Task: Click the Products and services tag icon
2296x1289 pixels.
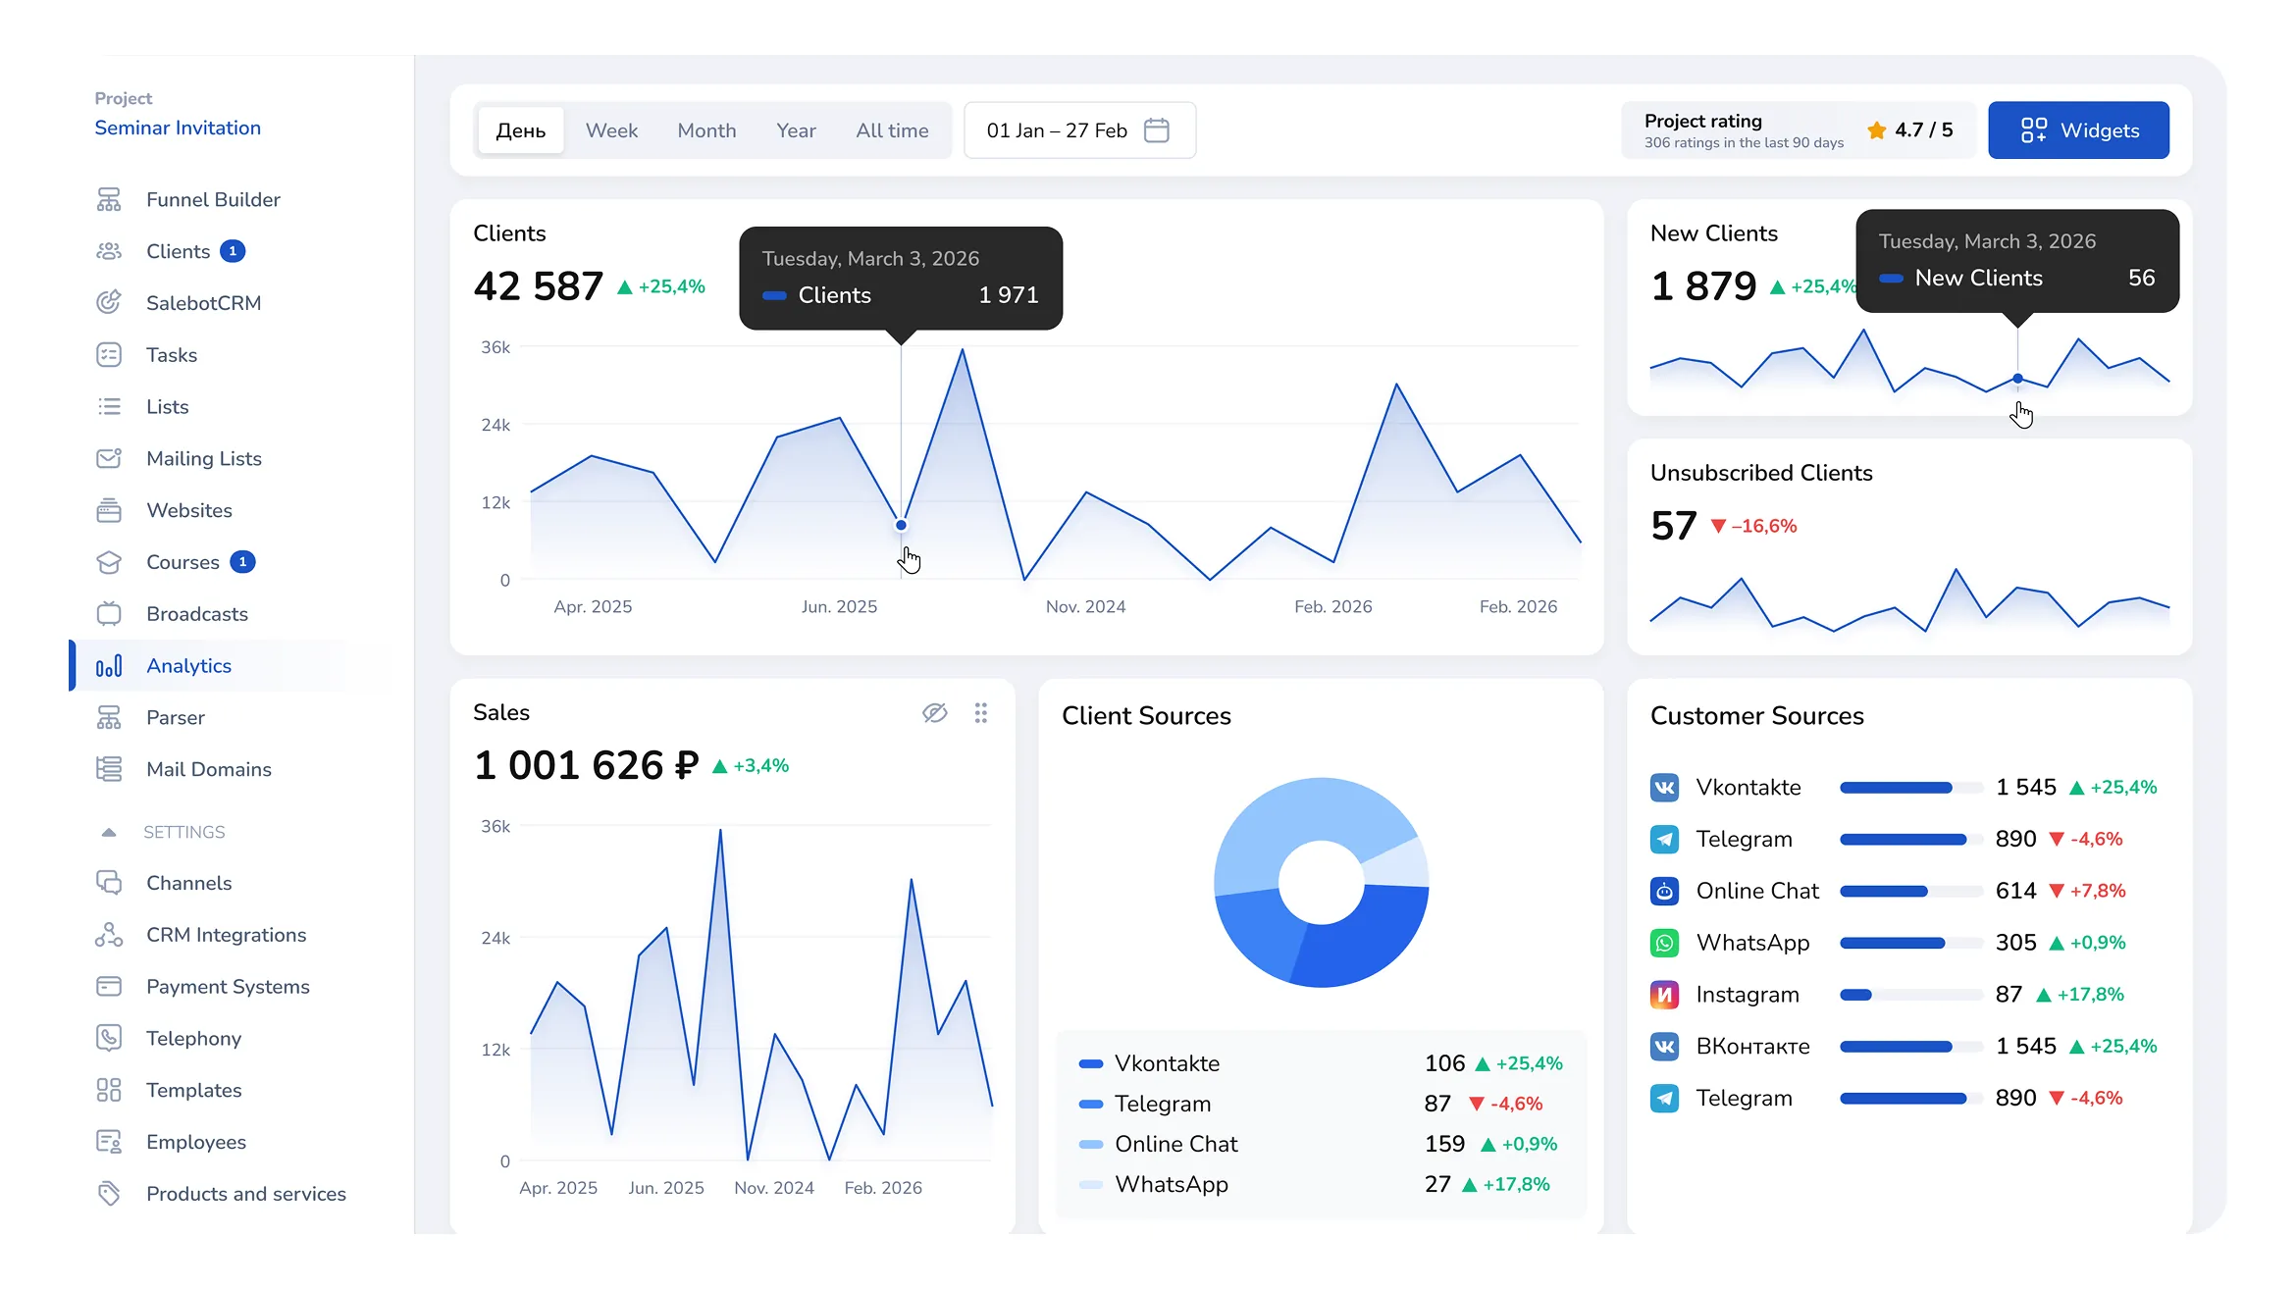Action: click(x=109, y=1193)
